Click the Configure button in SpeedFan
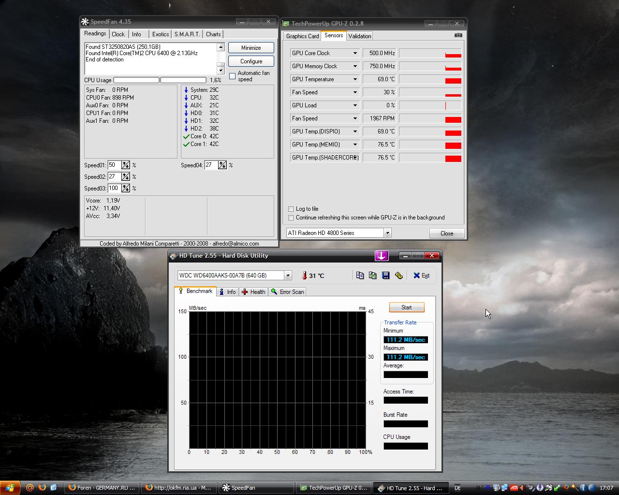This screenshot has width=619, height=495. [251, 61]
